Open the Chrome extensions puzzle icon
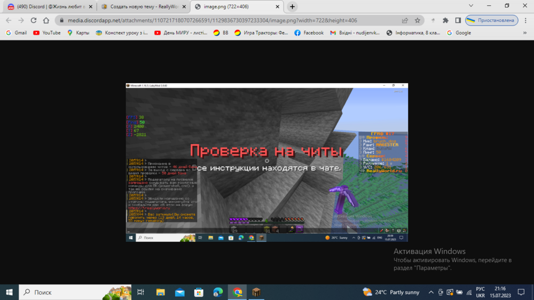This screenshot has width=534, height=300. tap(445, 20)
